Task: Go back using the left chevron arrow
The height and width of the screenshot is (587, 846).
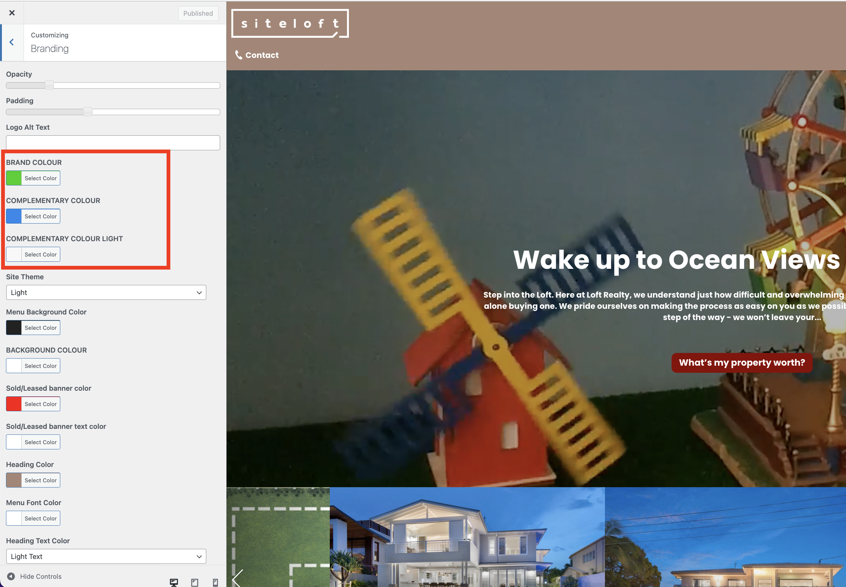Action: [x=12, y=42]
